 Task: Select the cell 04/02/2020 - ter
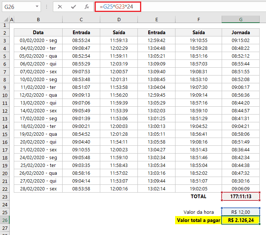[38, 48]
